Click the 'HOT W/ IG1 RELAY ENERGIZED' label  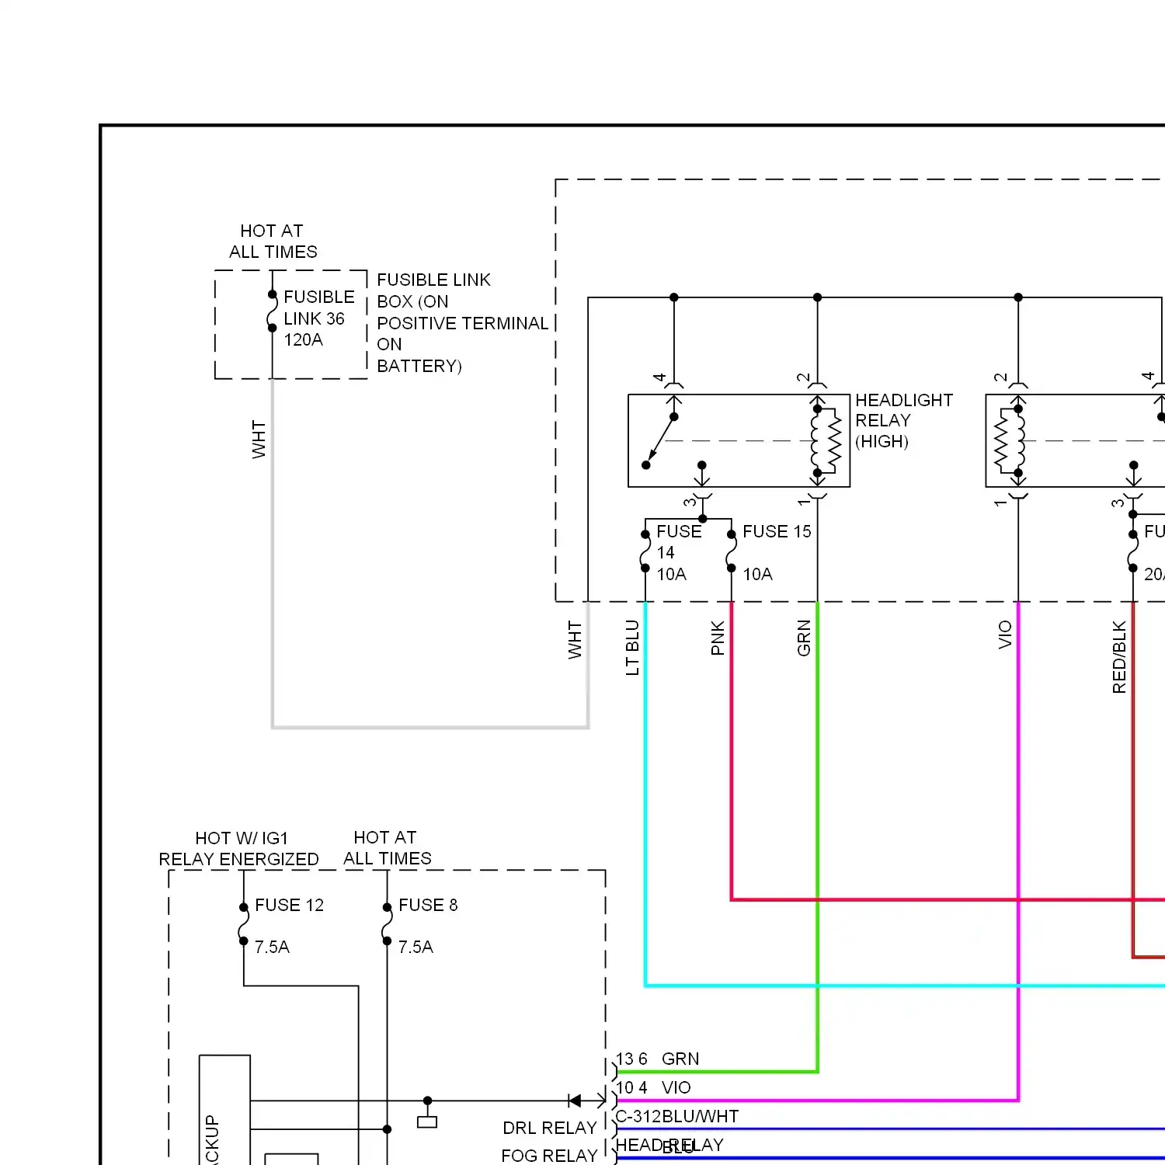pos(239,849)
